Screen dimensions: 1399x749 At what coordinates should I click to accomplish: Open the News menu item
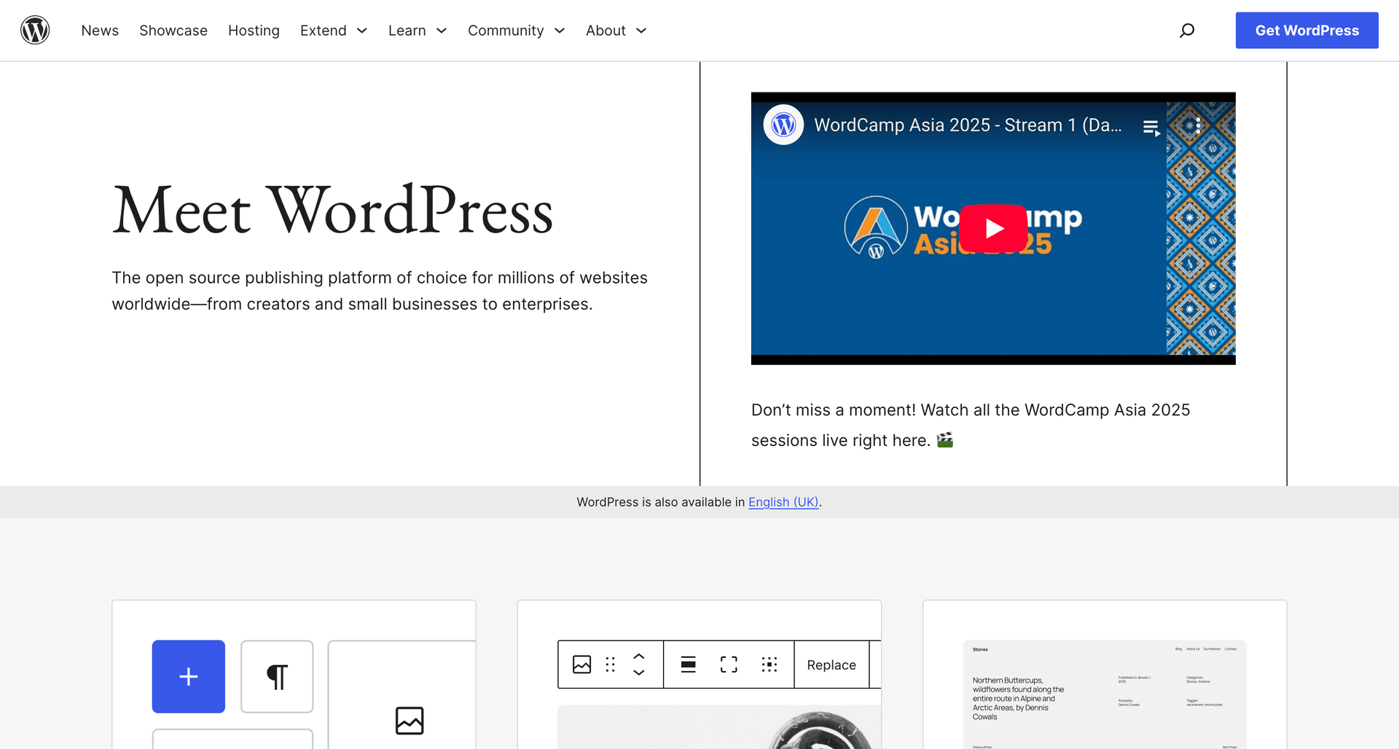pyautogui.click(x=100, y=31)
